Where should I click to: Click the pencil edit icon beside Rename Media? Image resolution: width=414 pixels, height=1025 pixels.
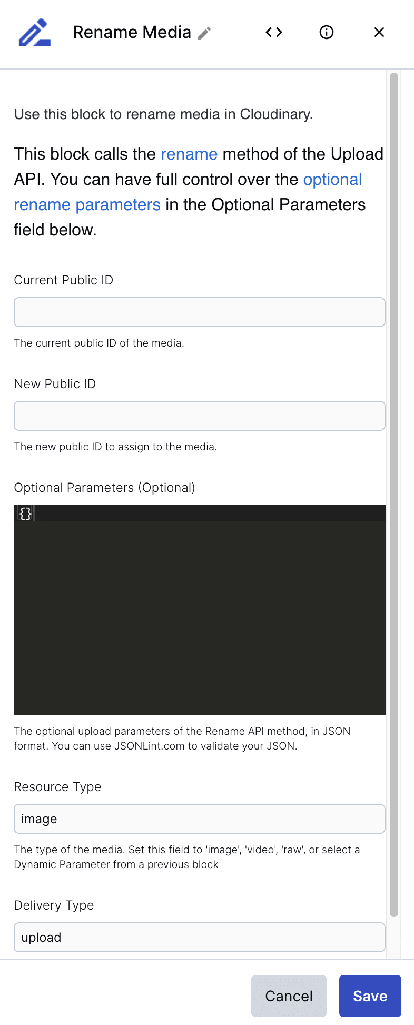[204, 33]
